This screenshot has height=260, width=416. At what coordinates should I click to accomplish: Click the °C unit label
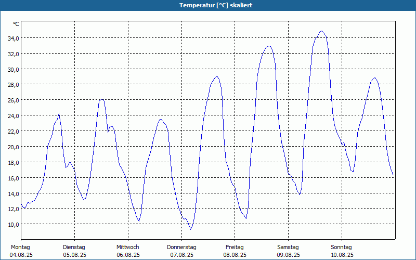click(x=16, y=24)
